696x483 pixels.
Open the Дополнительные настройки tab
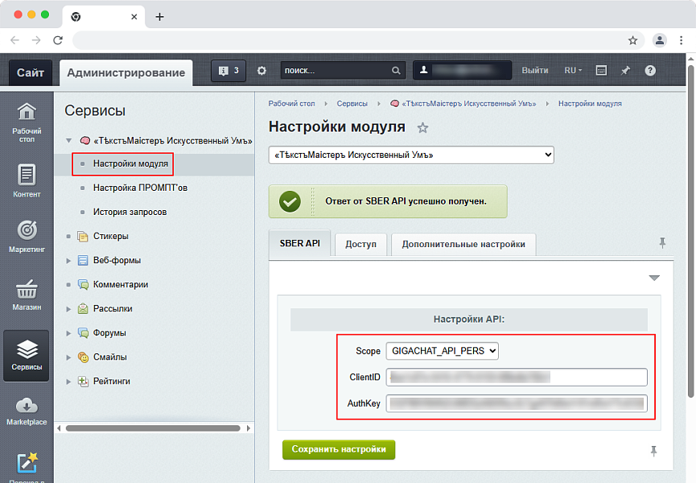[463, 245]
